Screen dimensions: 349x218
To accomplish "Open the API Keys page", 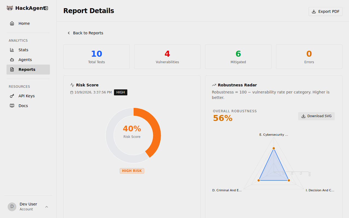I will pos(28,96).
